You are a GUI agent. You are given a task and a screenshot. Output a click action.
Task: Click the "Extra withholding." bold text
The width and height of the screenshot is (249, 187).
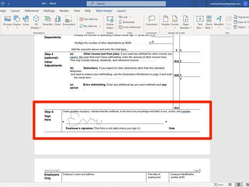(95, 85)
